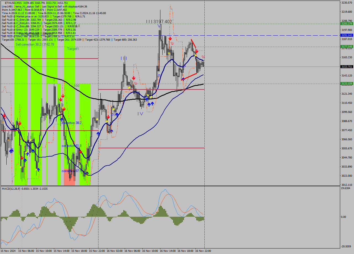Click the green 3177.548 price tag
Viewport: 354px width, 254px height.
[347, 47]
